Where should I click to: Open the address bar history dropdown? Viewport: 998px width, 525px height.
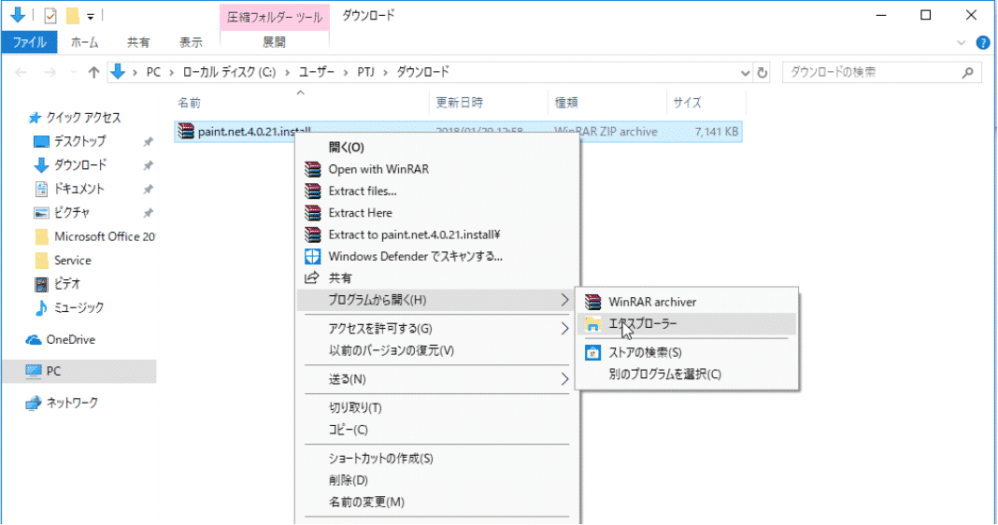[x=745, y=73]
